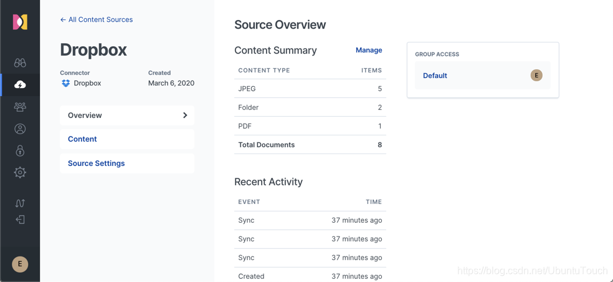The width and height of the screenshot is (613, 282).
Task: Click the JPEG content type row
Action: 310,89
